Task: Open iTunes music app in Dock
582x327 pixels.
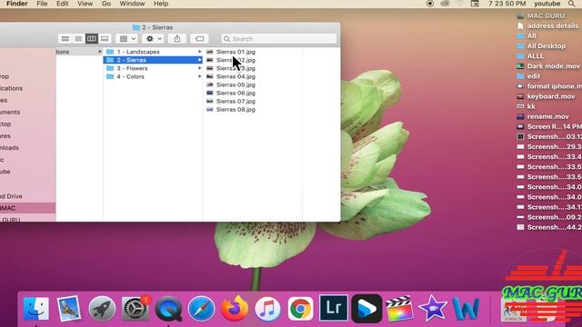Action: (267, 309)
